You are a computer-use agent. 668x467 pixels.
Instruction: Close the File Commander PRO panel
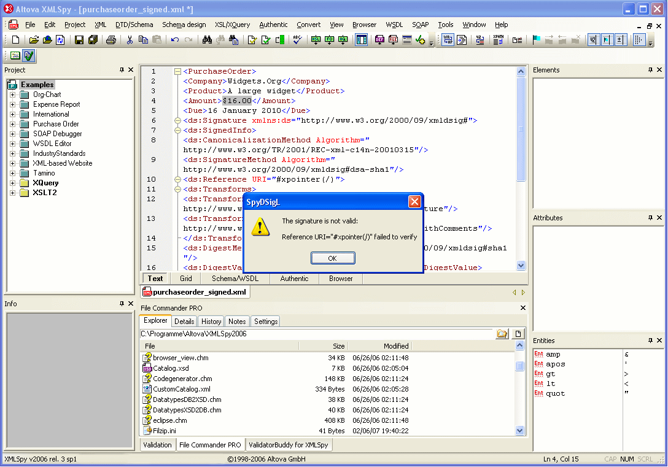[x=523, y=308]
